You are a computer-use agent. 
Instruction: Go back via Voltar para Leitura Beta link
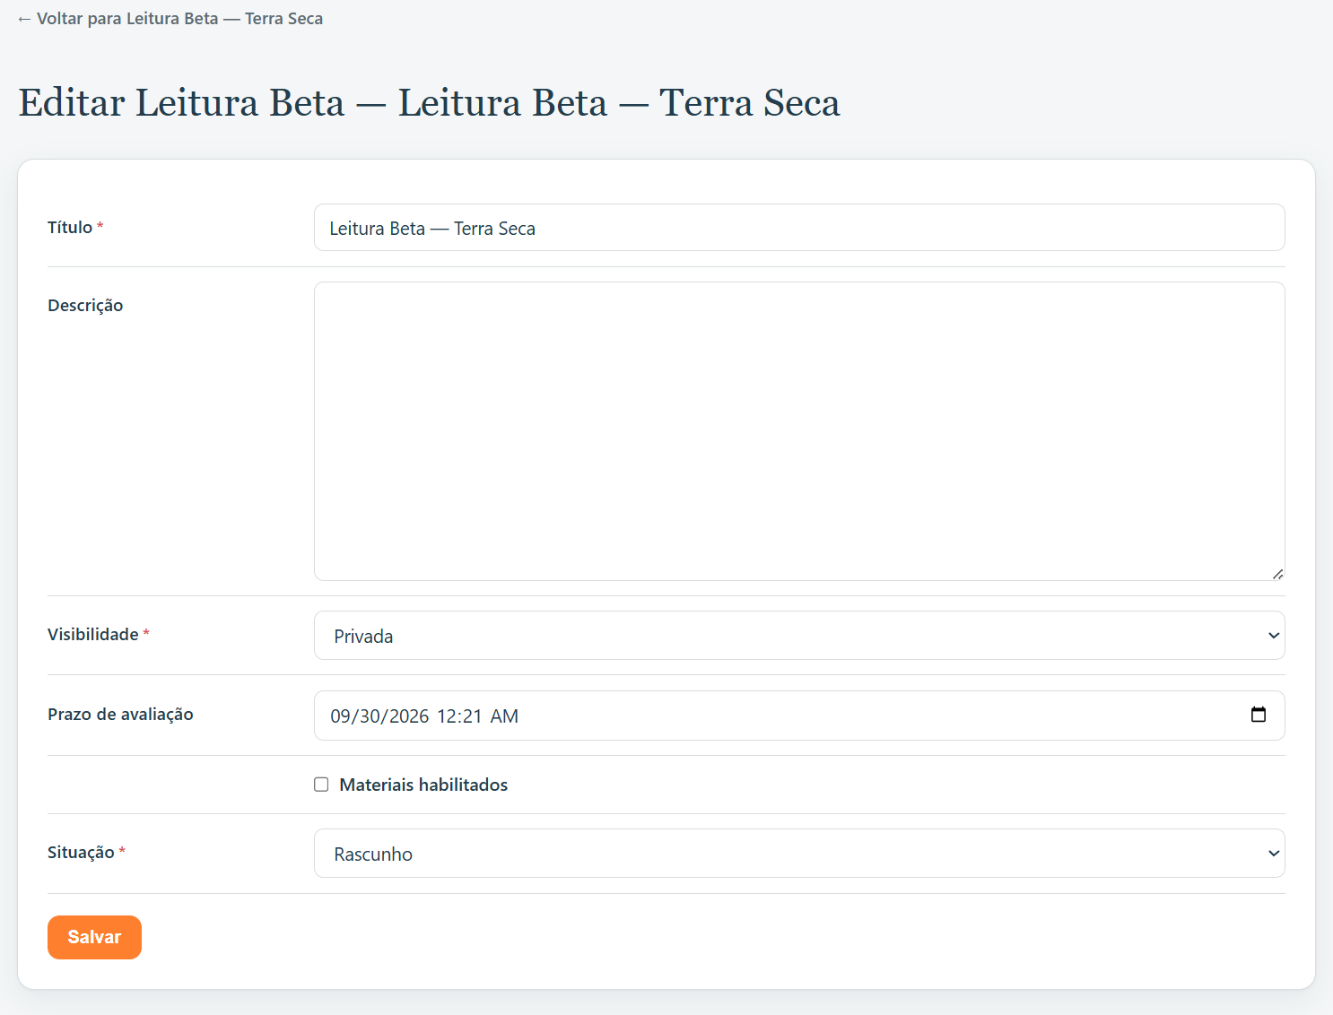coord(170,19)
